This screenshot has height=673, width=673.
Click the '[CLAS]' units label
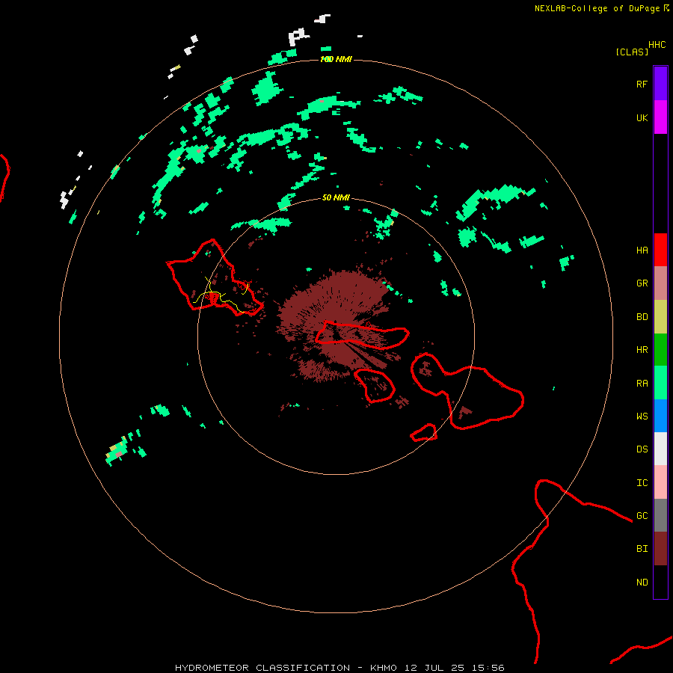click(632, 52)
